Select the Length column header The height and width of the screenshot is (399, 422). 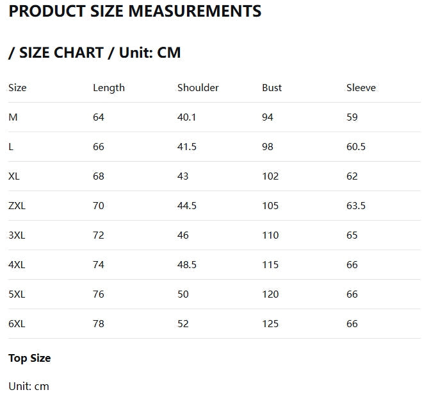pos(109,88)
